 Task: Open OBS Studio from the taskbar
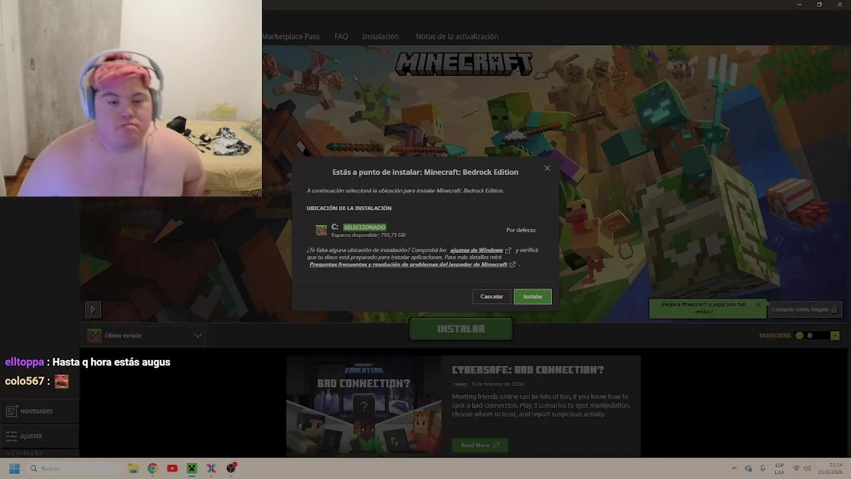pyautogui.click(x=231, y=468)
